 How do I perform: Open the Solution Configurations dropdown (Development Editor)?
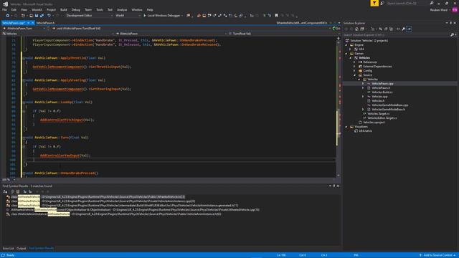[x=89, y=16]
